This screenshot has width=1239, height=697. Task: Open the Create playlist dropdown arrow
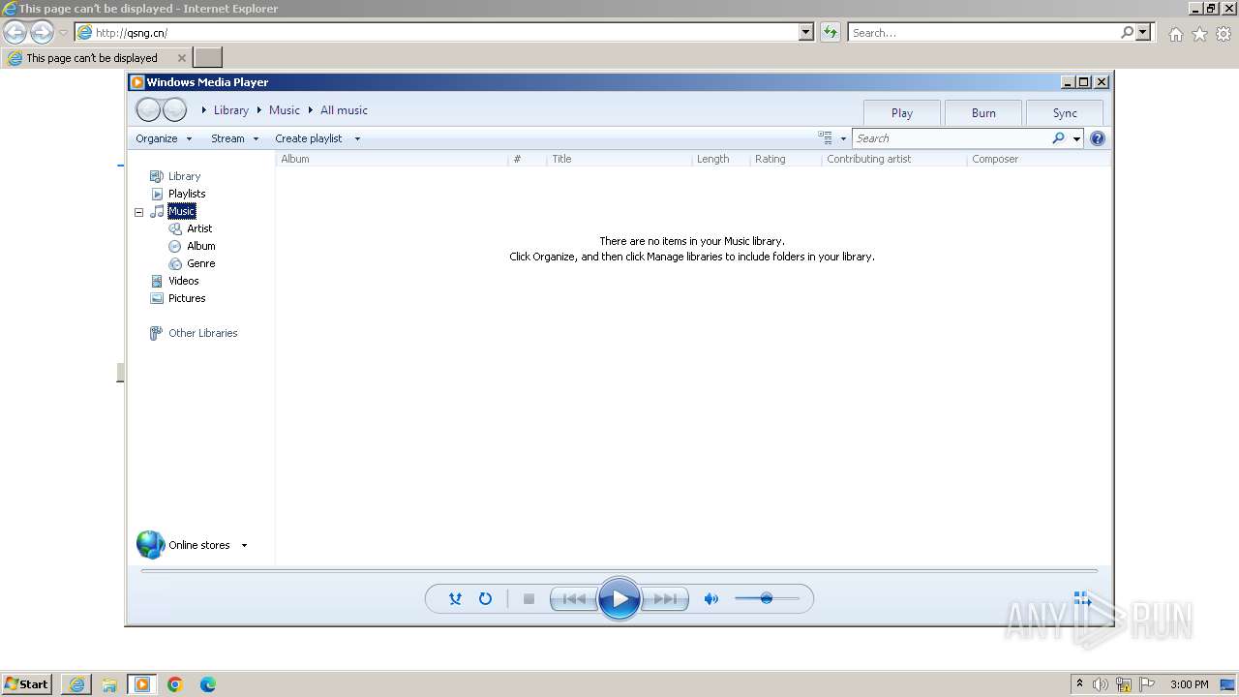[x=357, y=138]
